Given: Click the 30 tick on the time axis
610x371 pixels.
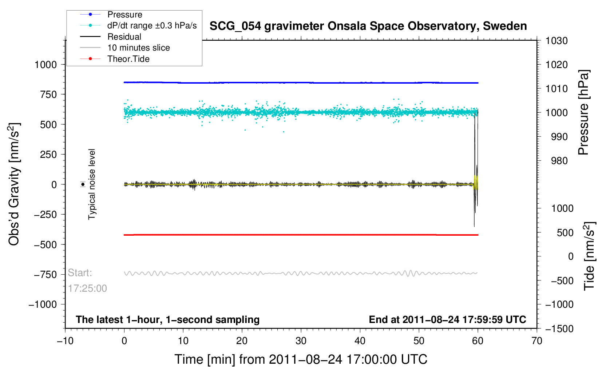Looking at the screenshot, I should pyautogui.click(x=301, y=341).
